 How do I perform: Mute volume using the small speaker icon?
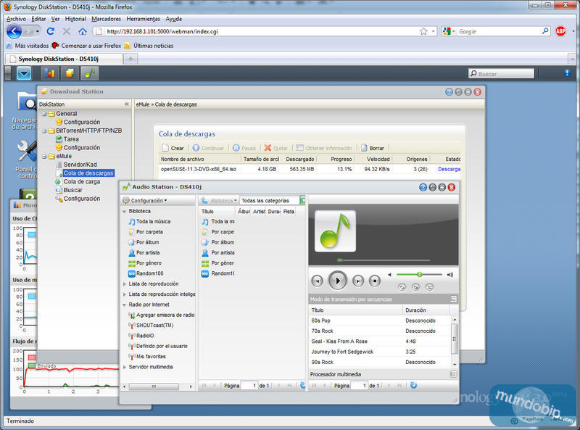tap(389, 275)
